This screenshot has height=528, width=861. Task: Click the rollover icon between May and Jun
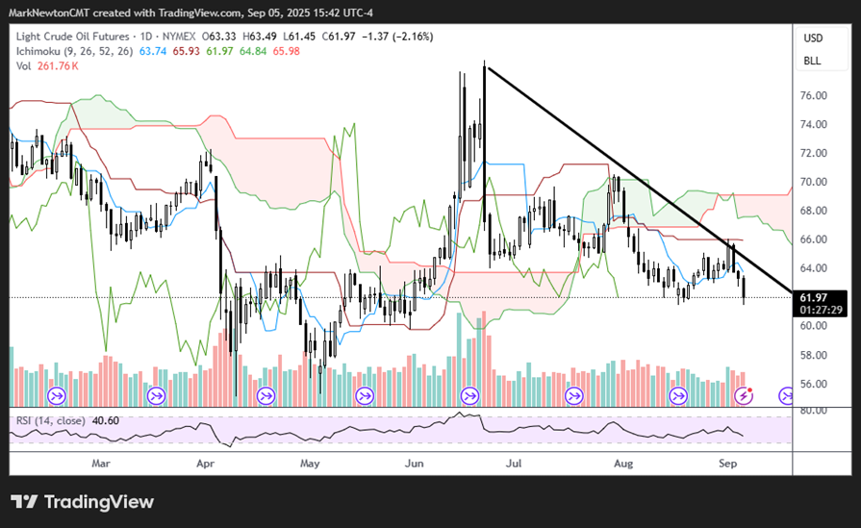[365, 394]
